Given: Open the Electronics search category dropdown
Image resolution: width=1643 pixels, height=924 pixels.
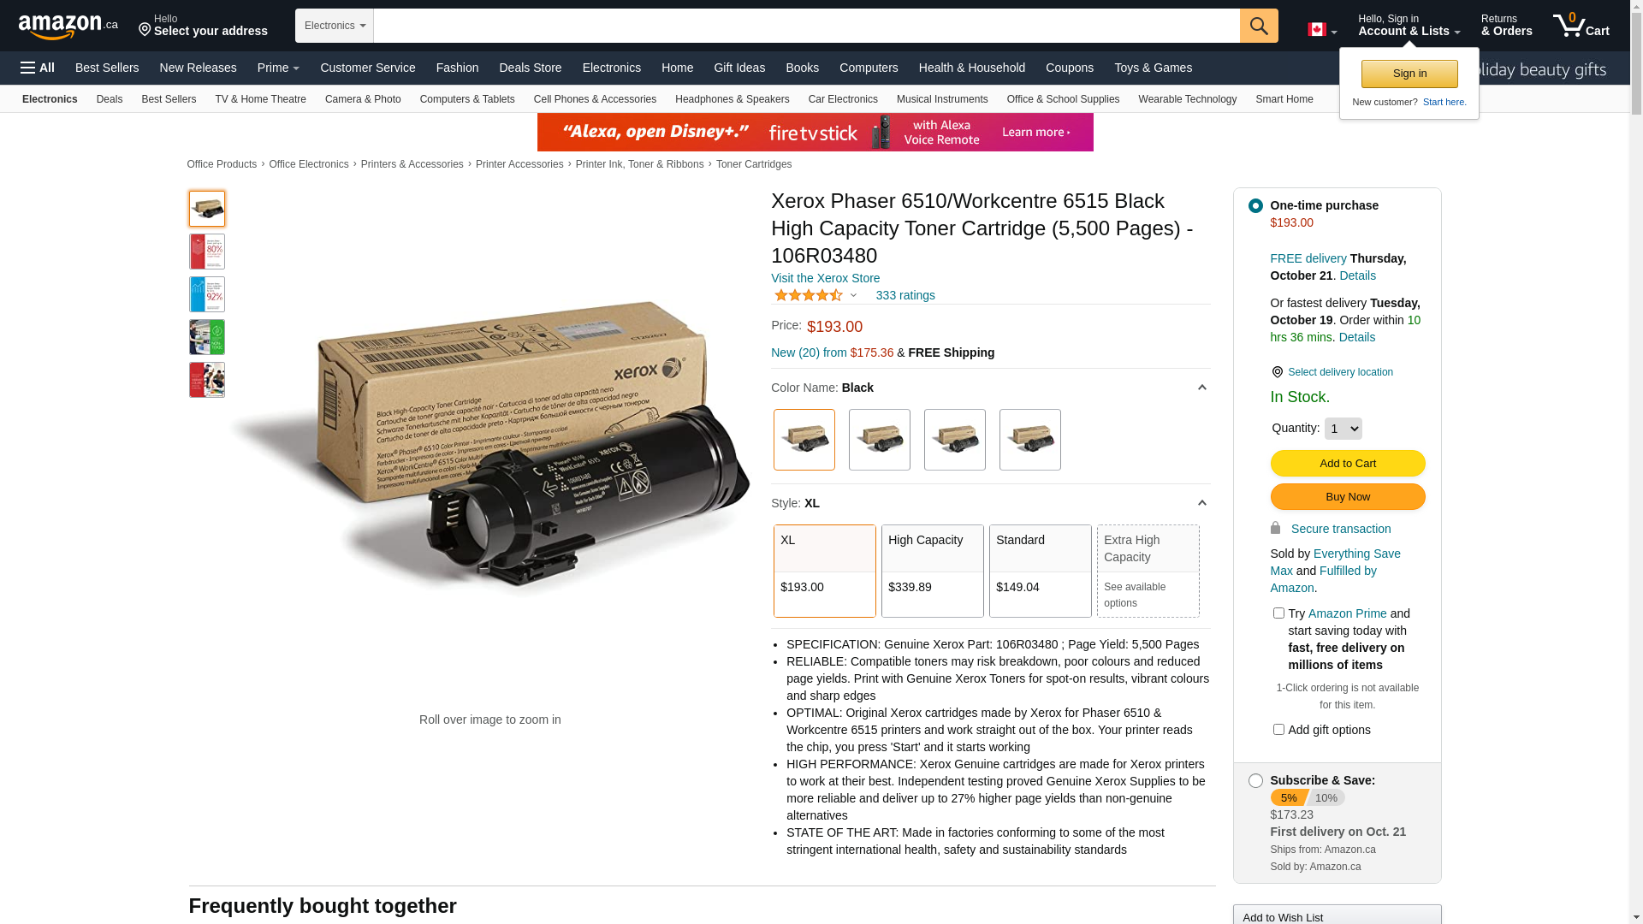Looking at the screenshot, I should [x=335, y=26].
